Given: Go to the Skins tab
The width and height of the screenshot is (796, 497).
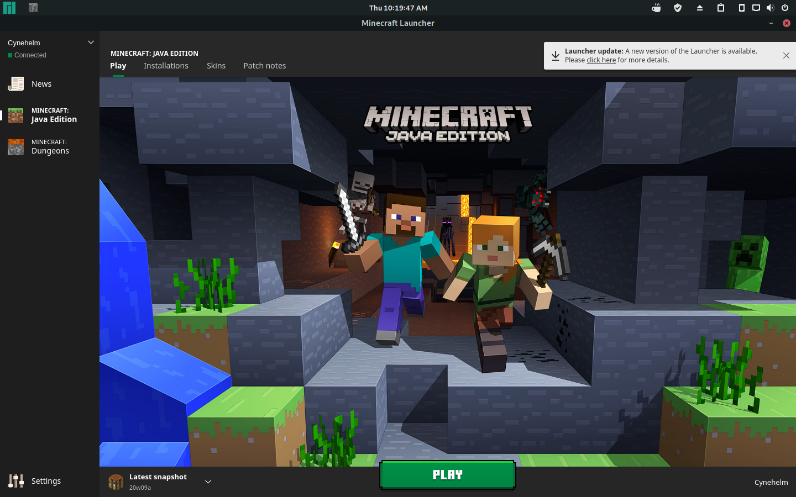Looking at the screenshot, I should tap(216, 66).
